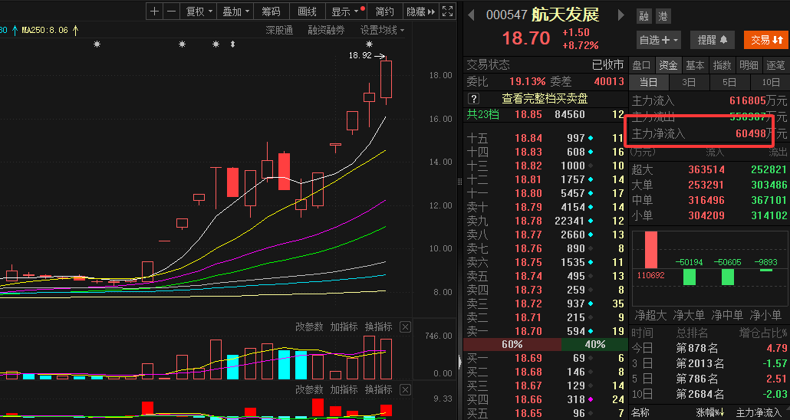Select the 5日 period tab
This screenshot has width=790, height=420.
tap(729, 82)
